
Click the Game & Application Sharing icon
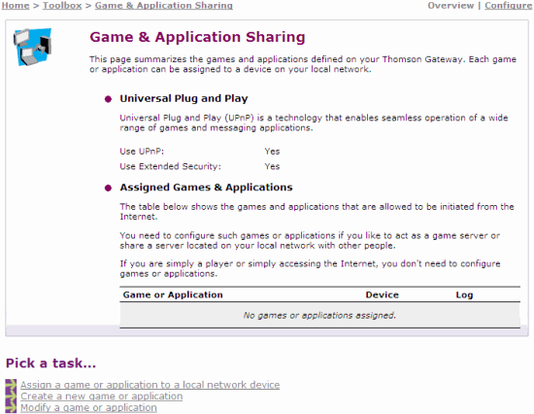coord(33,47)
